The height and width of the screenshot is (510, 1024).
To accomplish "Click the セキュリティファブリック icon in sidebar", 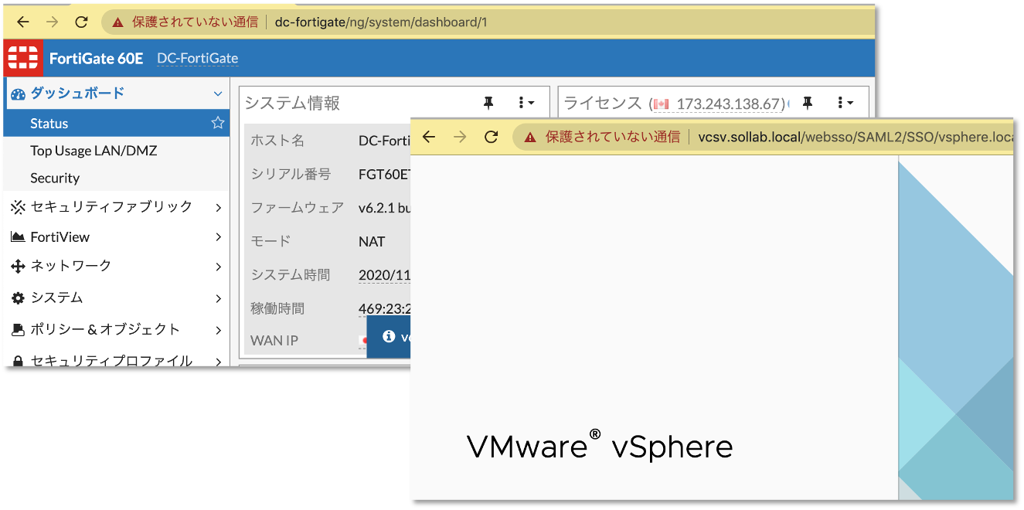I will click(x=18, y=207).
